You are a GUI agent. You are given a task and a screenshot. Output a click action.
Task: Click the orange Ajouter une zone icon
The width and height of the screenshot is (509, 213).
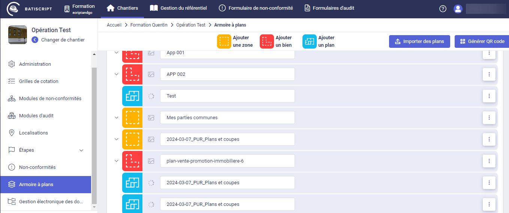point(224,41)
